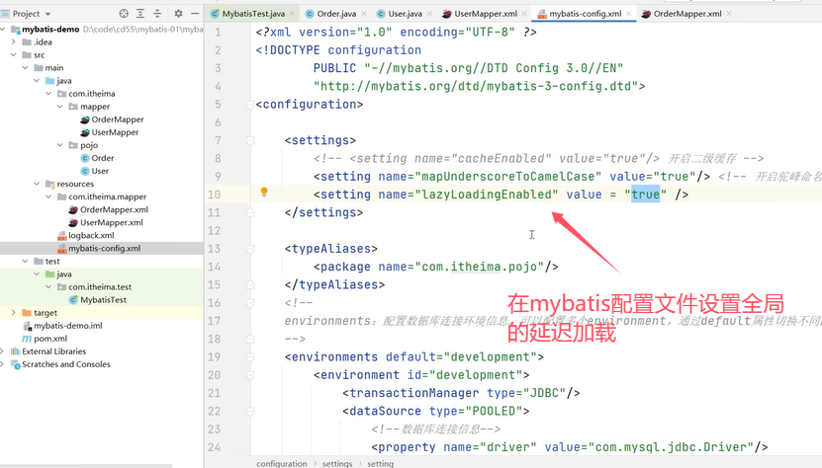Select the User class in pojo
Screen dimensions: 822x468
pyautogui.click(x=100, y=171)
